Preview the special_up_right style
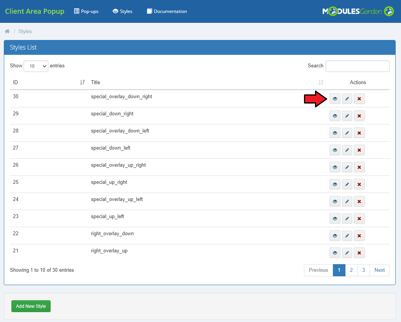Image resolution: width=401 pixels, height=322 pixels. (x=335, y=184)
